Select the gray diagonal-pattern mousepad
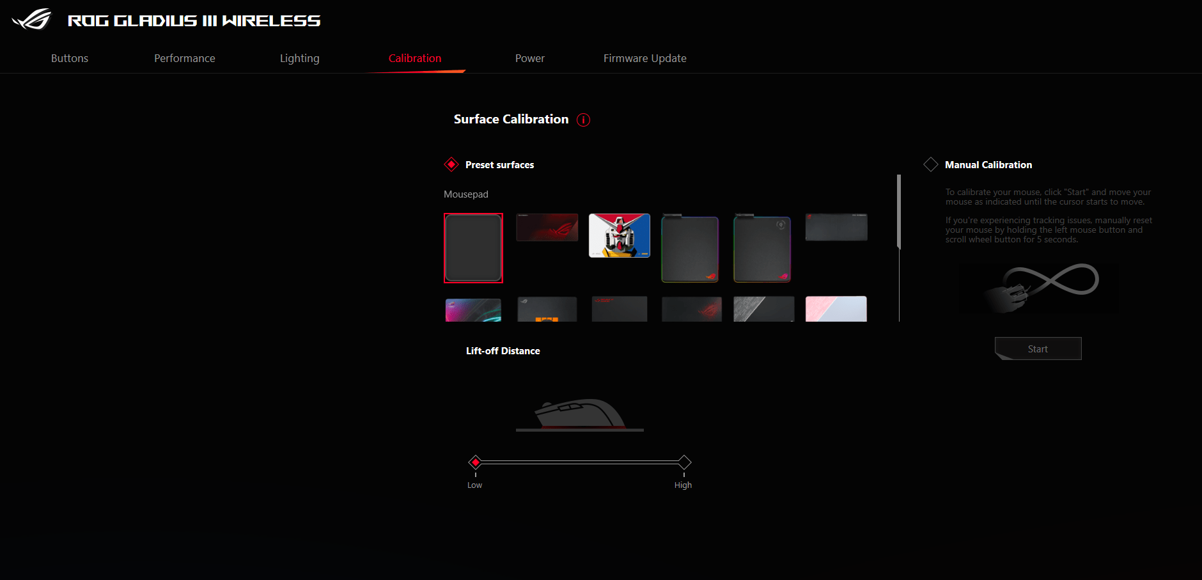The image size is (1202, 580). [x=763, y=309]
